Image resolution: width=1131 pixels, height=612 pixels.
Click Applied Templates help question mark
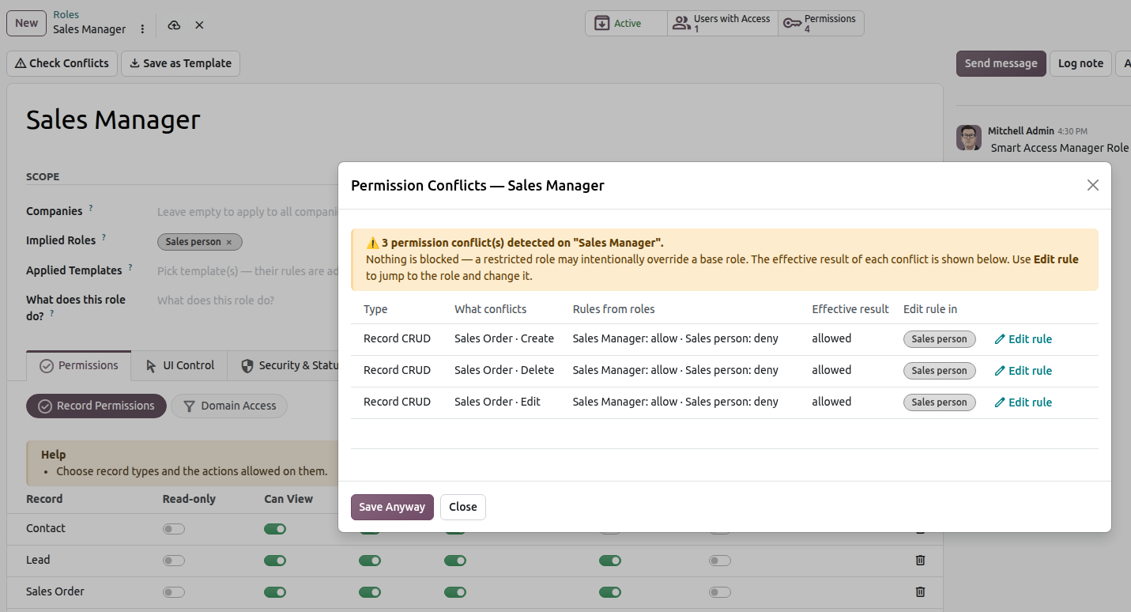(x=130, y=267)
